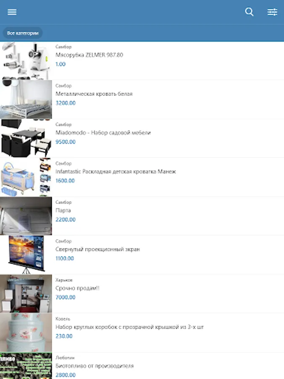Open the hamburger navigation menu
This screenshot has height=379, width=284.
12,12
